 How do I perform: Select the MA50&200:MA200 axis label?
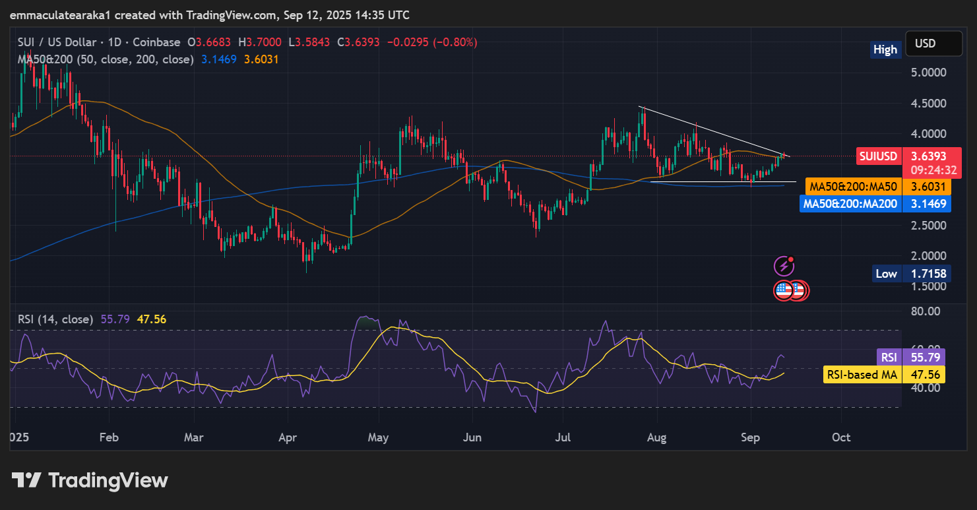850,204
